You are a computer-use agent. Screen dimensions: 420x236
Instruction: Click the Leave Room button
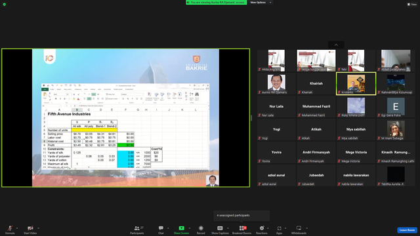407,230
